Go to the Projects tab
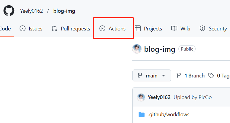This screenshot has height=123, width=230. coord(153,29)
